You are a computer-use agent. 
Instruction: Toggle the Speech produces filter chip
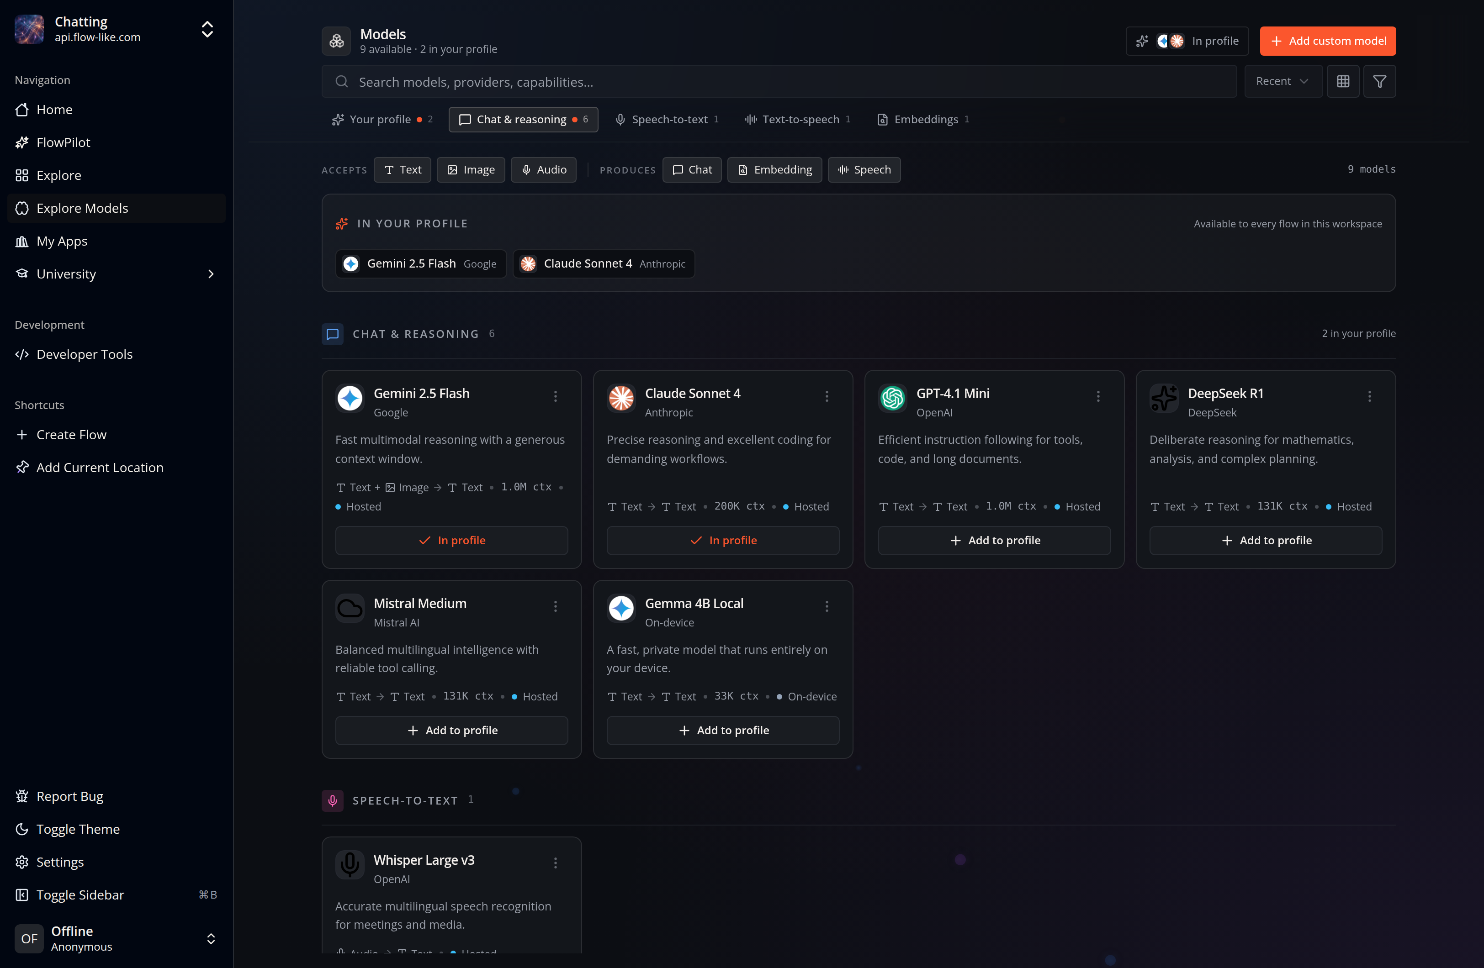tap(864, 169)
